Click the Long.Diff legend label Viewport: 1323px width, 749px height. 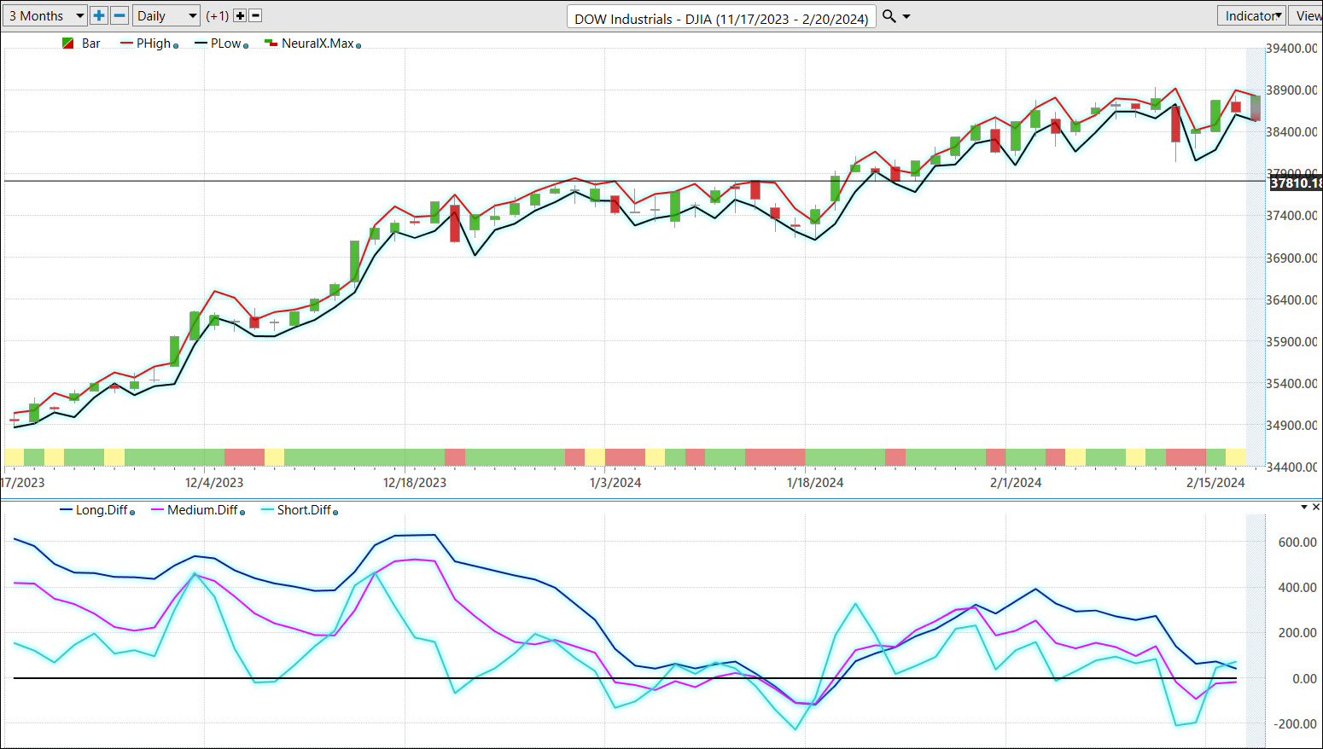coord(102,510)
